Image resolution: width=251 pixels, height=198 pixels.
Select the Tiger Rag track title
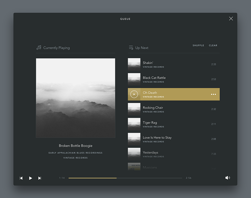pos(150,123)
